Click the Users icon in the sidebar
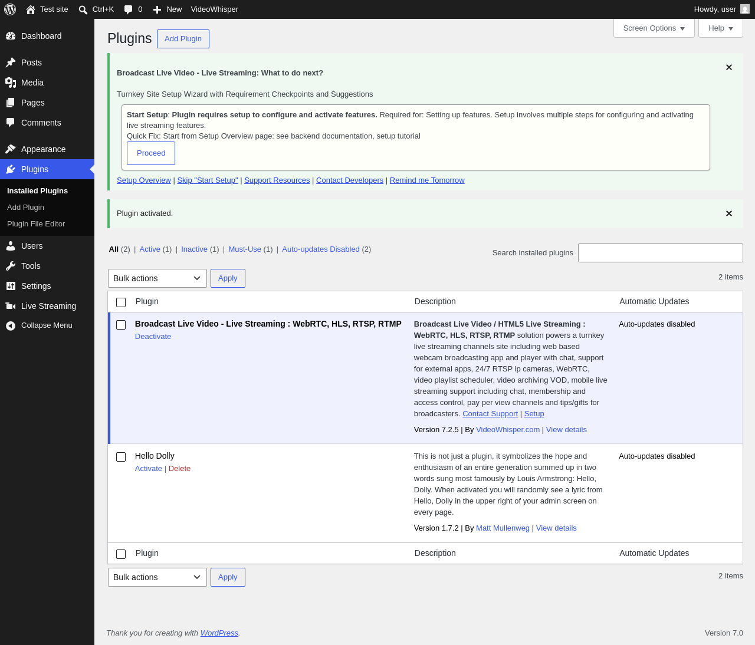 pos(11,246)
